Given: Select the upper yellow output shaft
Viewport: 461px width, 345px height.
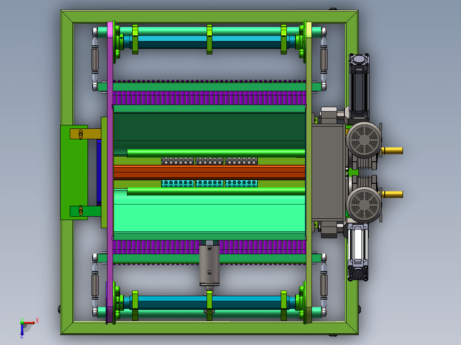Looking at the screenshot, I should click(392, 151).
